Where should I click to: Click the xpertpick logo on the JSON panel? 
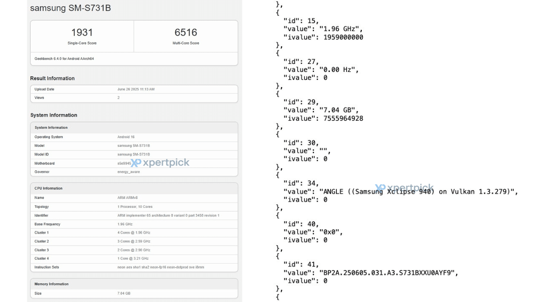pyautogui.click(x=405, y=187)
